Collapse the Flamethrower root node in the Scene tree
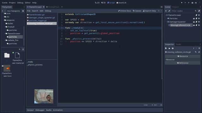 (x=165, y=15)
